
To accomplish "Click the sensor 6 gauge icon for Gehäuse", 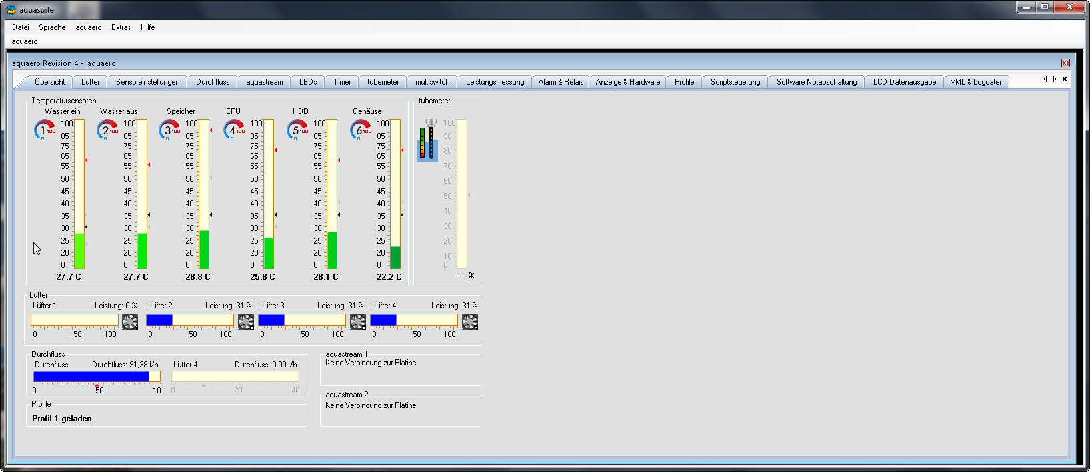I will pyautogui.click(x=360, y=130).
